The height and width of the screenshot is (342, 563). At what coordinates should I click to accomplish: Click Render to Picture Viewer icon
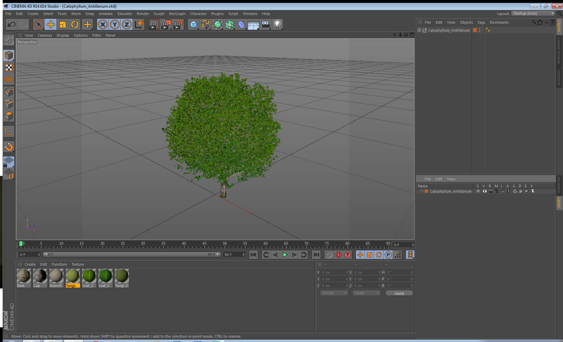coord(166,24)
